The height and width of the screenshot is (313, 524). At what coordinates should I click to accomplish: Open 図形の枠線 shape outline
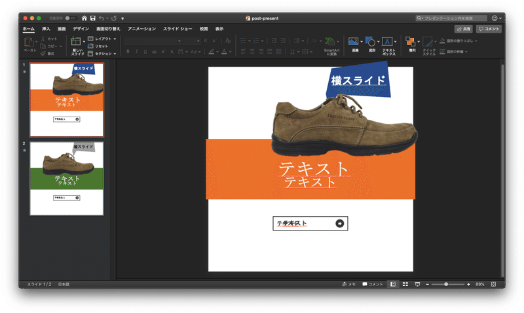coord(453,52)
